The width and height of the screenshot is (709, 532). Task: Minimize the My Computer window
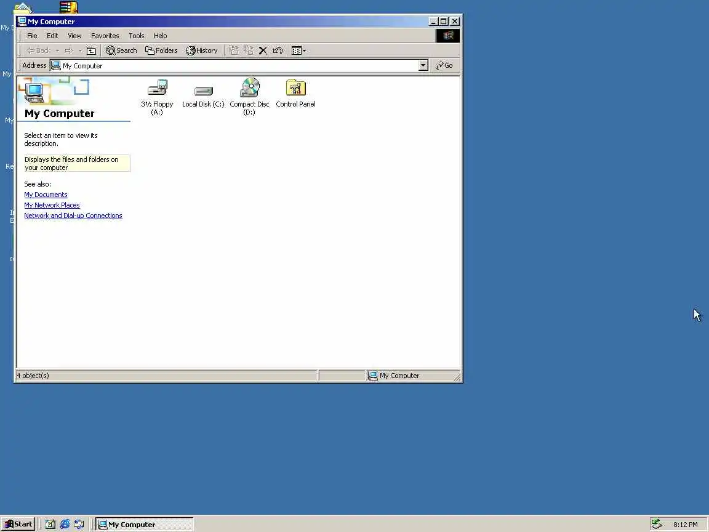click(434, 22)
